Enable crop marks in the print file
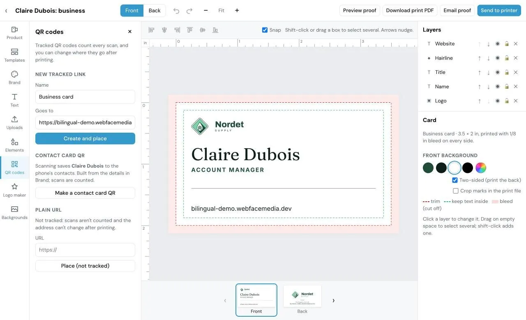 coord(456,191)
